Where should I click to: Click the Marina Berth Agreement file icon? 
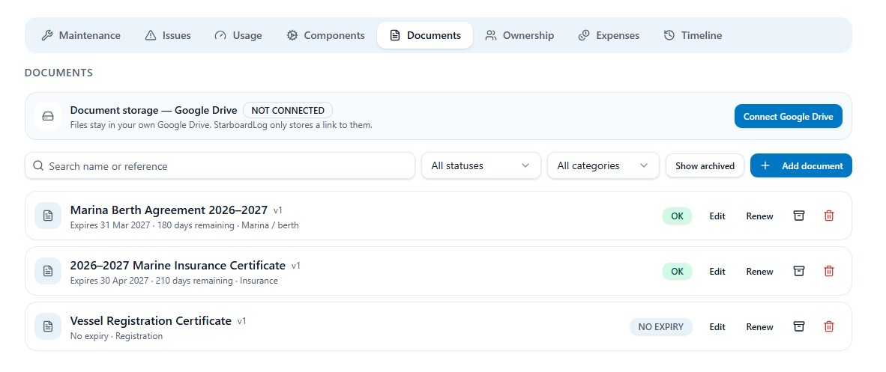(x=48, y=216)
